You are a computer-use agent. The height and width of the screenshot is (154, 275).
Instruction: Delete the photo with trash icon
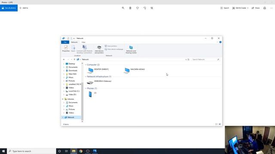(130, 8)
